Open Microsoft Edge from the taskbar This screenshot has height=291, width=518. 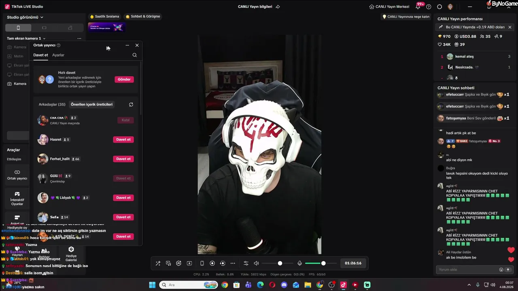pos(260,285)
